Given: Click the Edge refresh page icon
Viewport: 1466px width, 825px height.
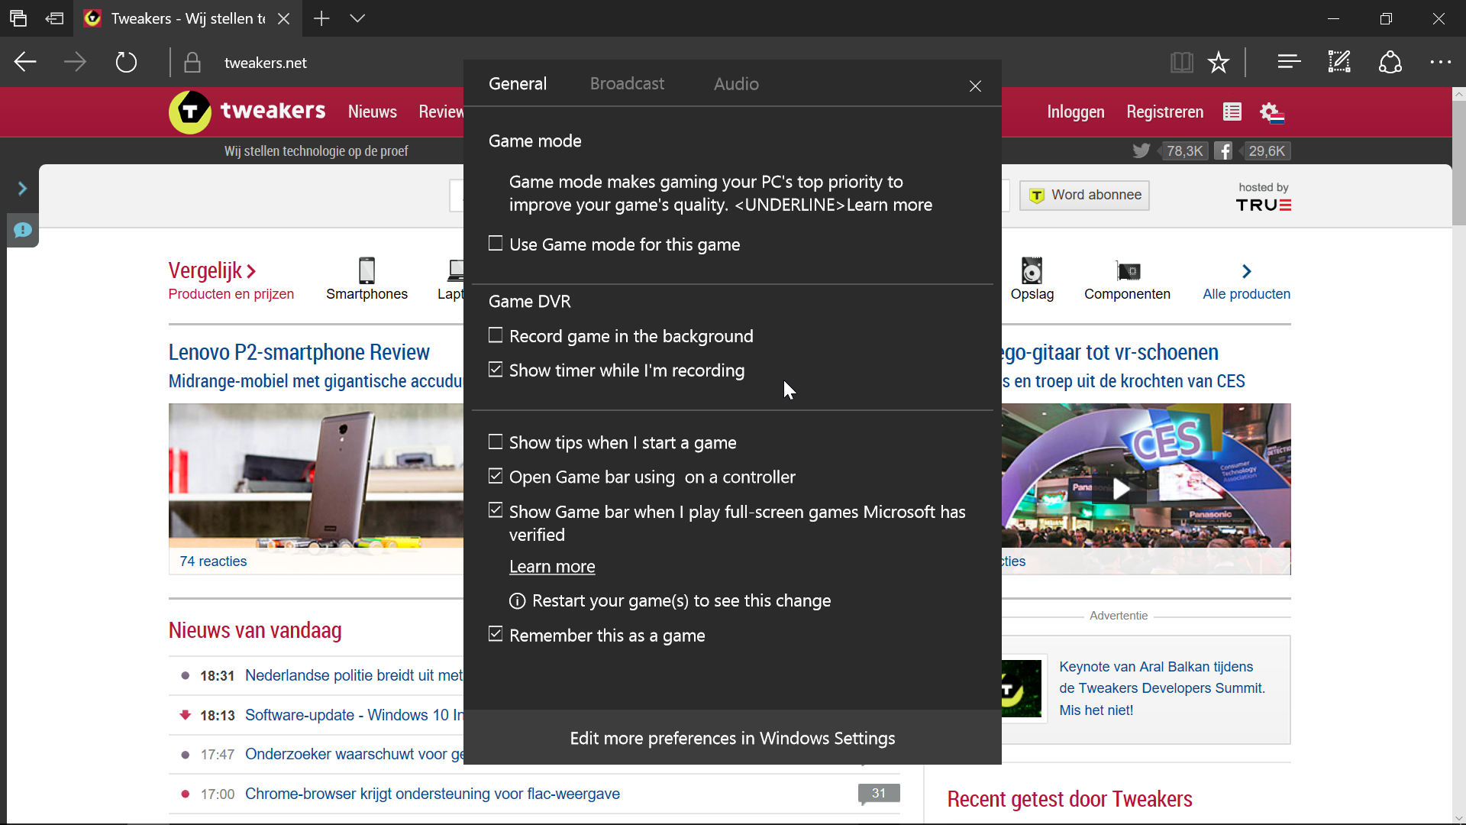Looking at the screenshot, I should coord(126,62).
